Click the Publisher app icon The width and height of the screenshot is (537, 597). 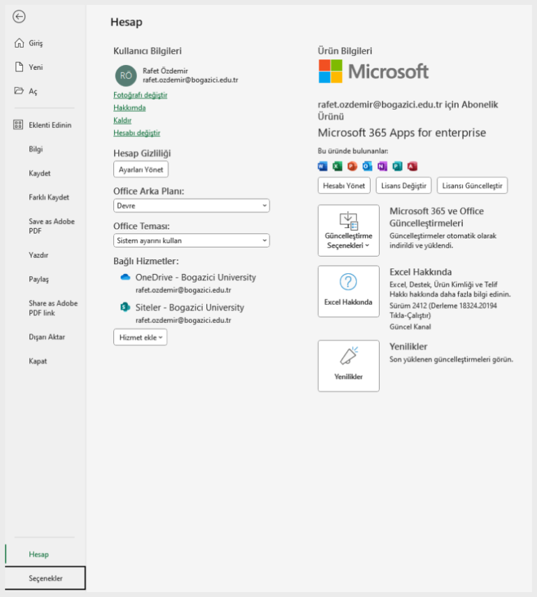[x=397, y=166]
